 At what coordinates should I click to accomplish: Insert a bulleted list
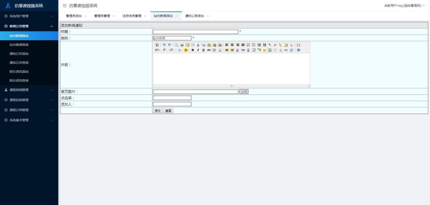pyautogui.click(x=254, y=45)
